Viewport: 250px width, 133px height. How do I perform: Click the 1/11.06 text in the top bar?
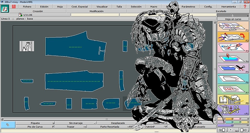pyautogui.click(x=28, y=15)
